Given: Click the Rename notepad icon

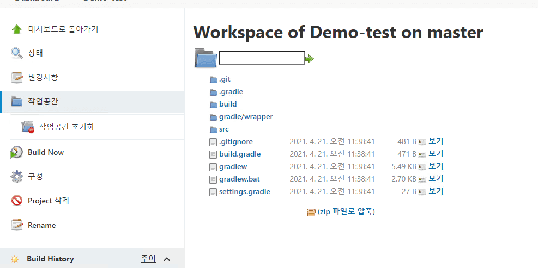Looking at the screenshot, I should pos(17,225).
